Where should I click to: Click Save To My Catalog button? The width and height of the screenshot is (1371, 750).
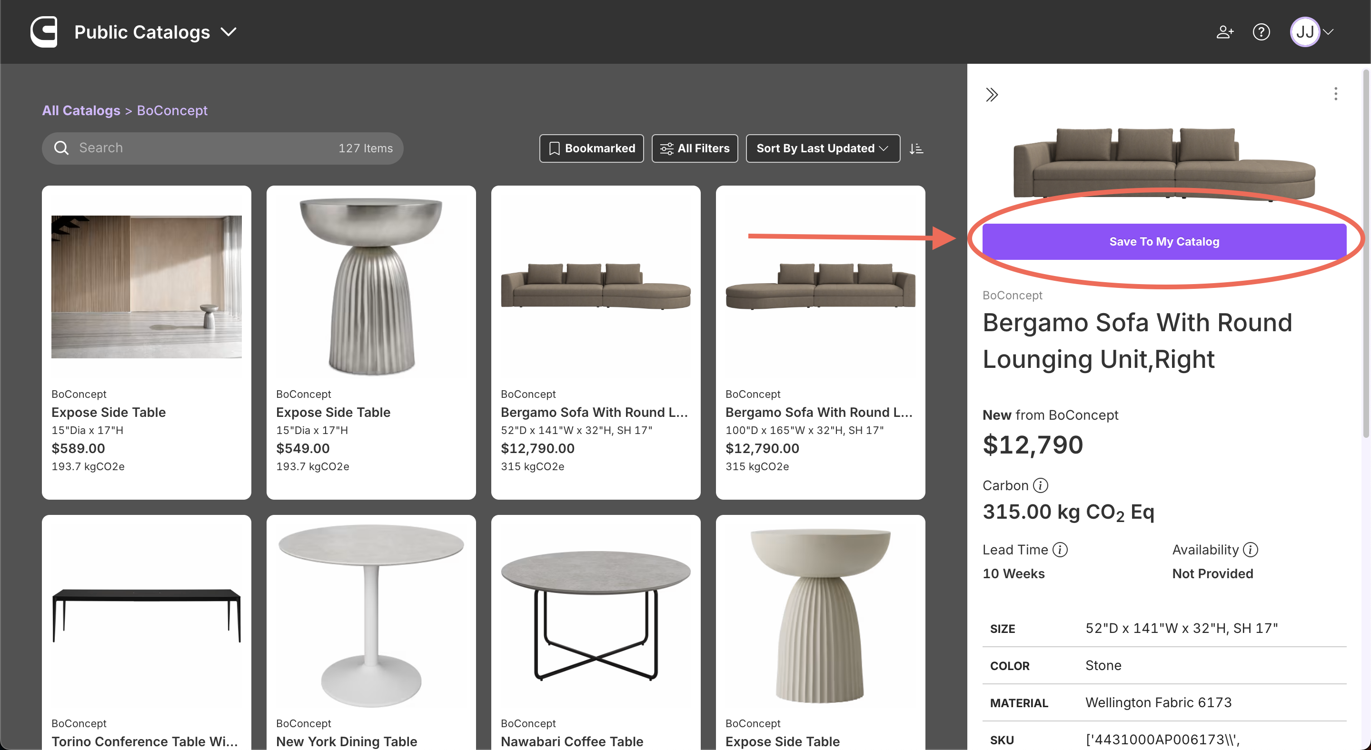(1164, 241)
